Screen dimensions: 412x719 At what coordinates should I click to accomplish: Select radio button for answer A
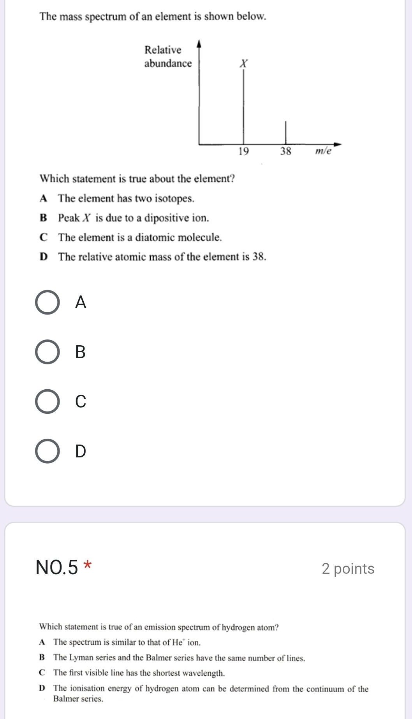pyautogui.click(x=48, y=302)
